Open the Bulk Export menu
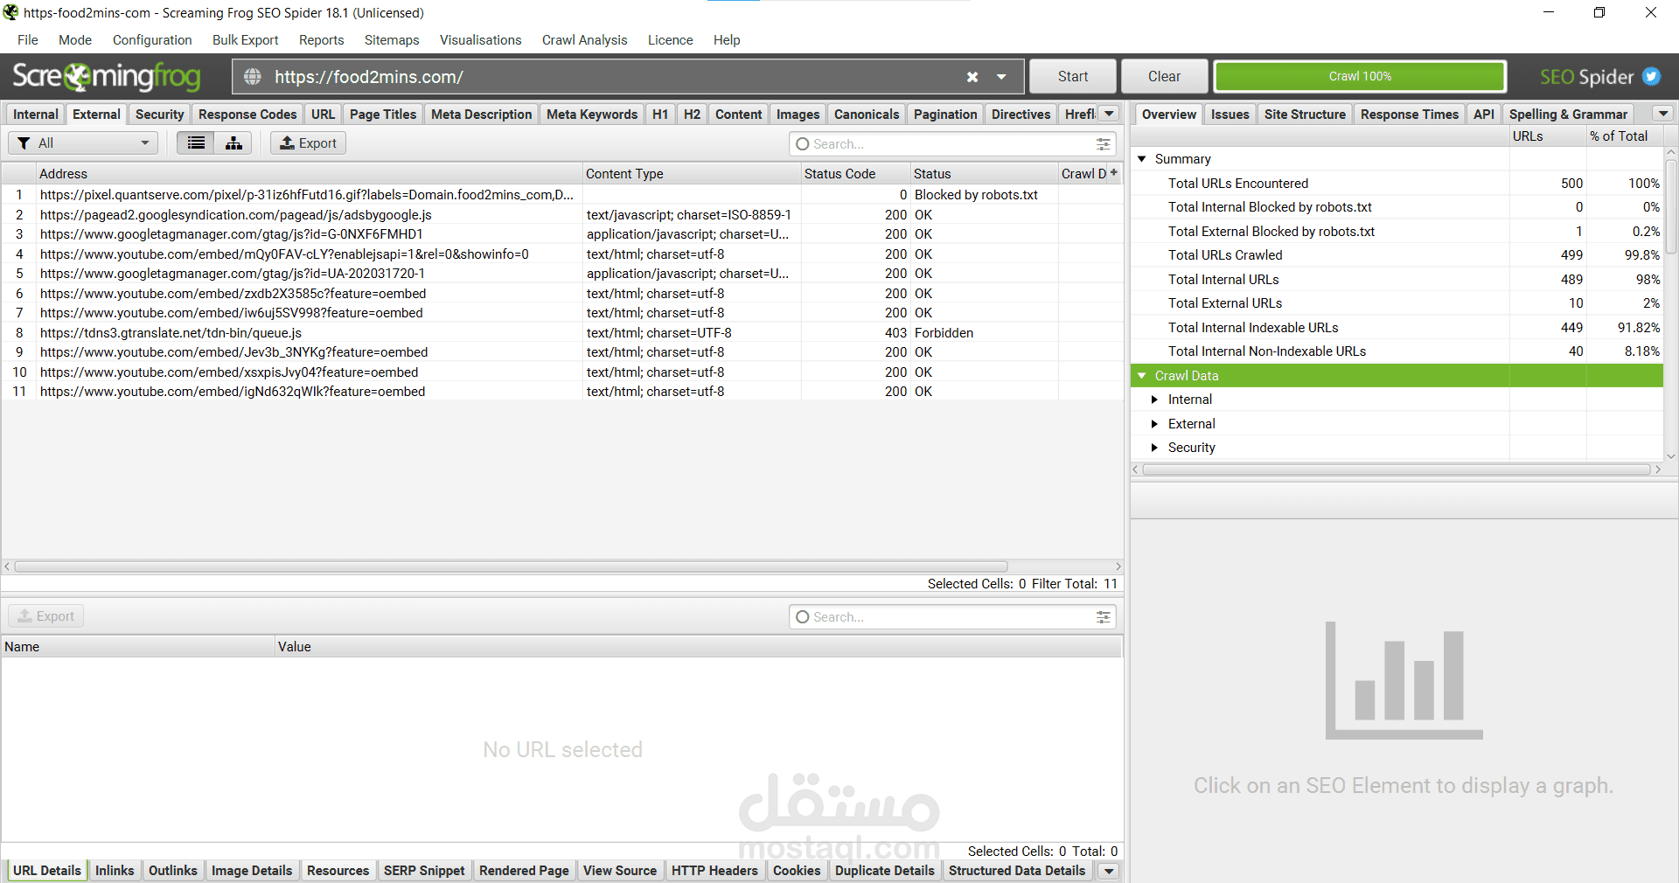Image resolution: width=1679 pixels, height=883 pixels. [x=245, y=40]
